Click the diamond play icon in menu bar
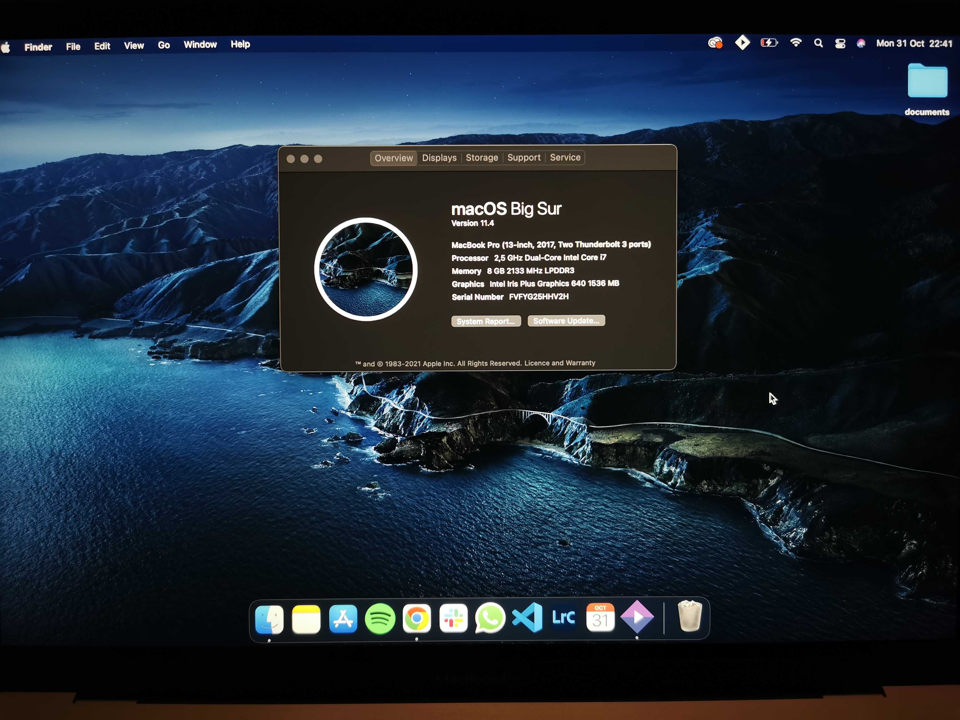This screenshot has width=960, height=720. (743, 43)
